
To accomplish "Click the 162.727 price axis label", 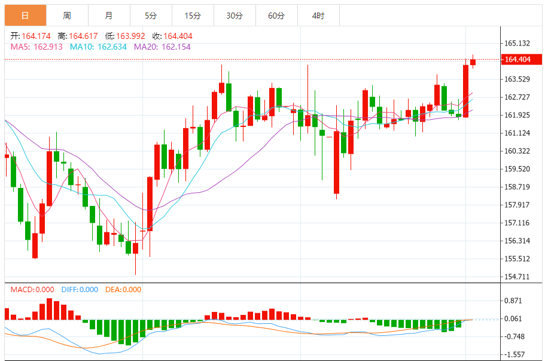I will coord(517,97).
